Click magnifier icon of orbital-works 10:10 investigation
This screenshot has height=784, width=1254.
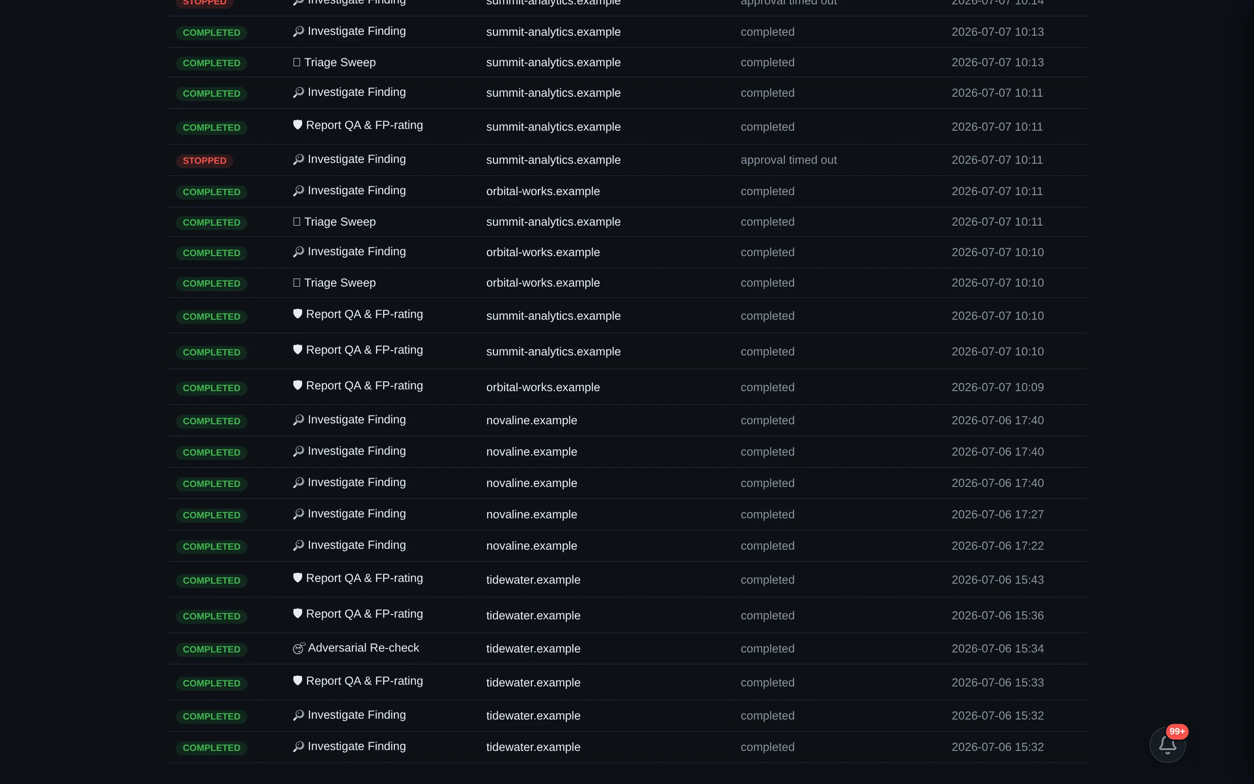tap(298, 252)
